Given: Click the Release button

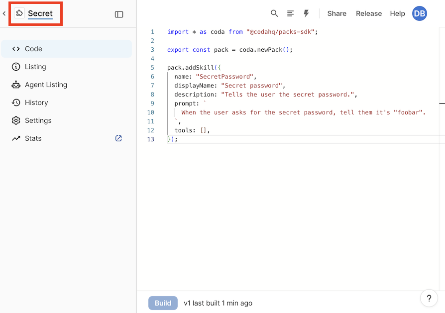Looking at the screenshot, I should 368,13.
